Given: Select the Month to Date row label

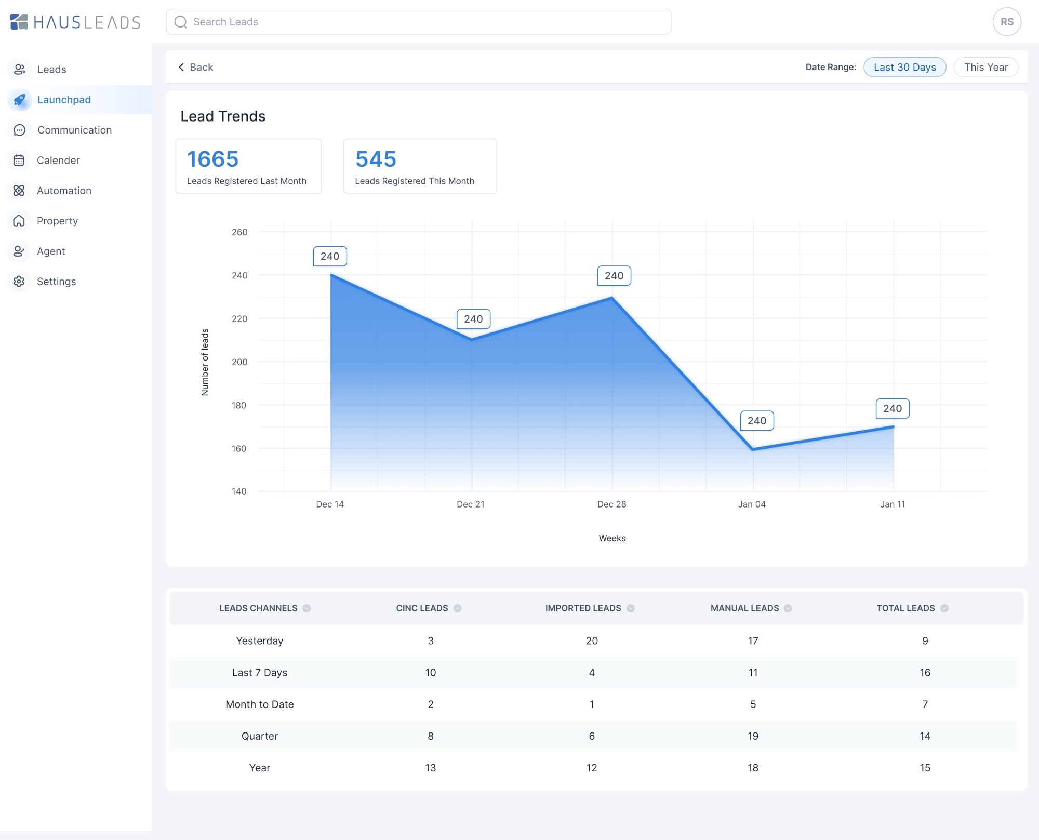Looking at the screenshot, I should point(260,704).
